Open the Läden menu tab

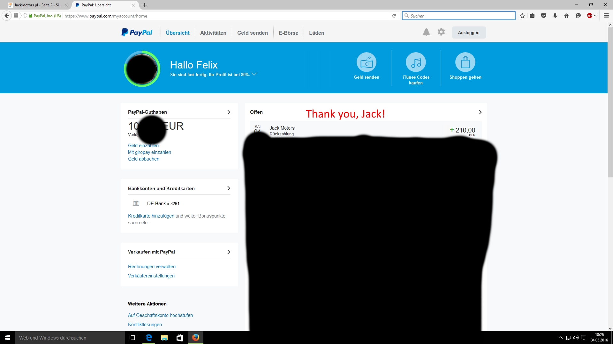pos(316,33)
